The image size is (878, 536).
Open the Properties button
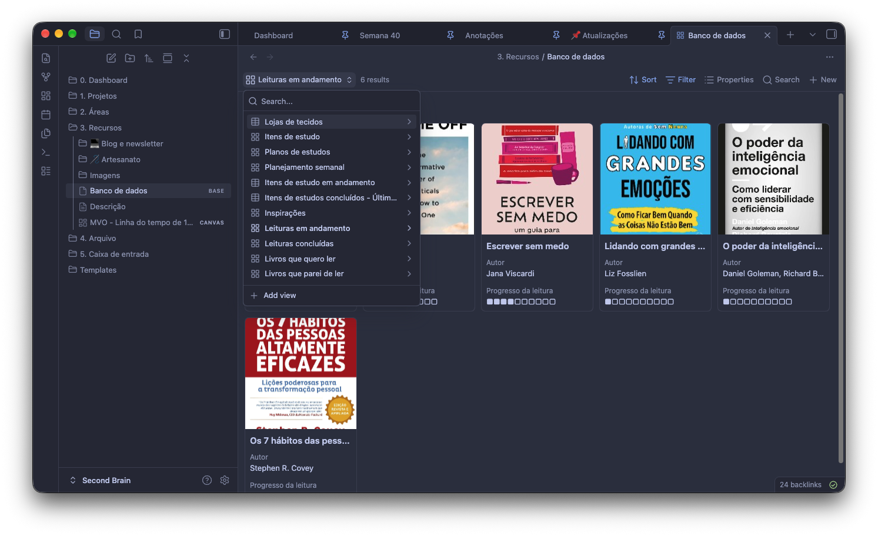(x=729, y=80)
